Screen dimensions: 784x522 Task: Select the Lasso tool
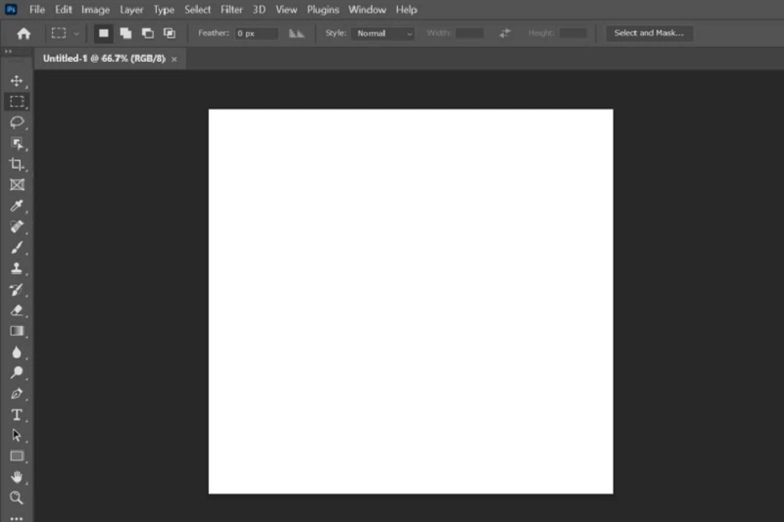(x=17, y=122)
